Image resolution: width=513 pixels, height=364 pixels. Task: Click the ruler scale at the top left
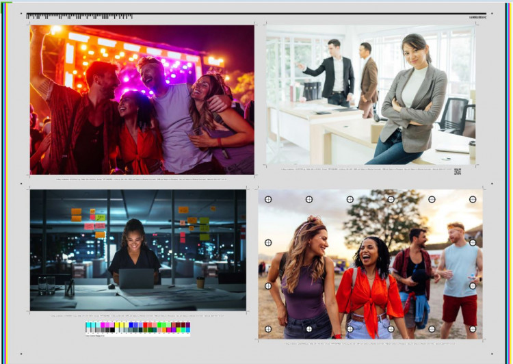point(79,16)
